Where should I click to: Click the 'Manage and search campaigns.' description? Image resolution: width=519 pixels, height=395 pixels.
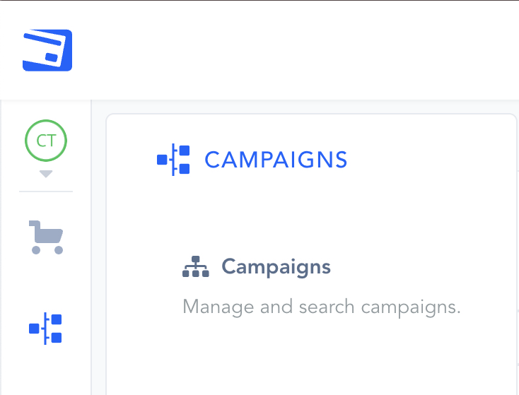tap(321, 307)
